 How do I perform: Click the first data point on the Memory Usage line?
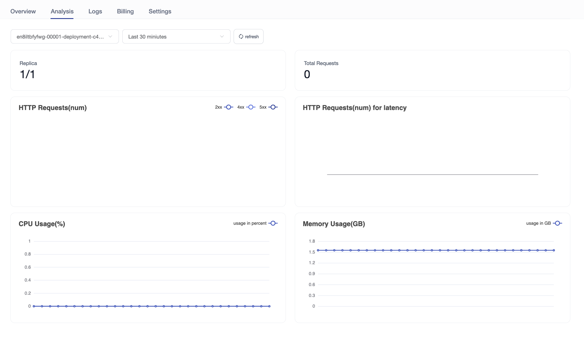point(318,250)
